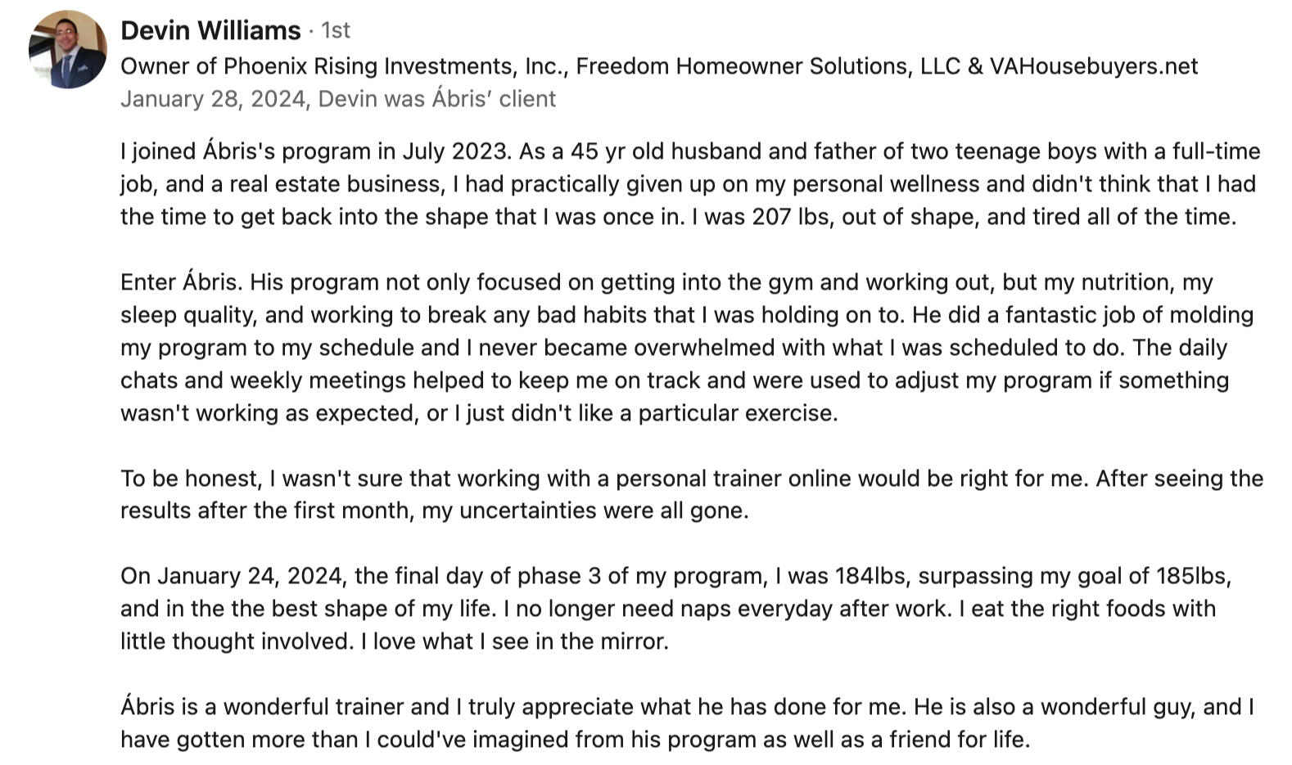Click the paragraph starting "To be honest"
The image size is (1292, 765).
click(x=692, y=494)
